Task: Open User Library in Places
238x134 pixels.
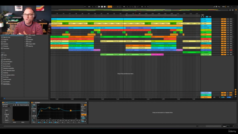Action: [7, 60]
